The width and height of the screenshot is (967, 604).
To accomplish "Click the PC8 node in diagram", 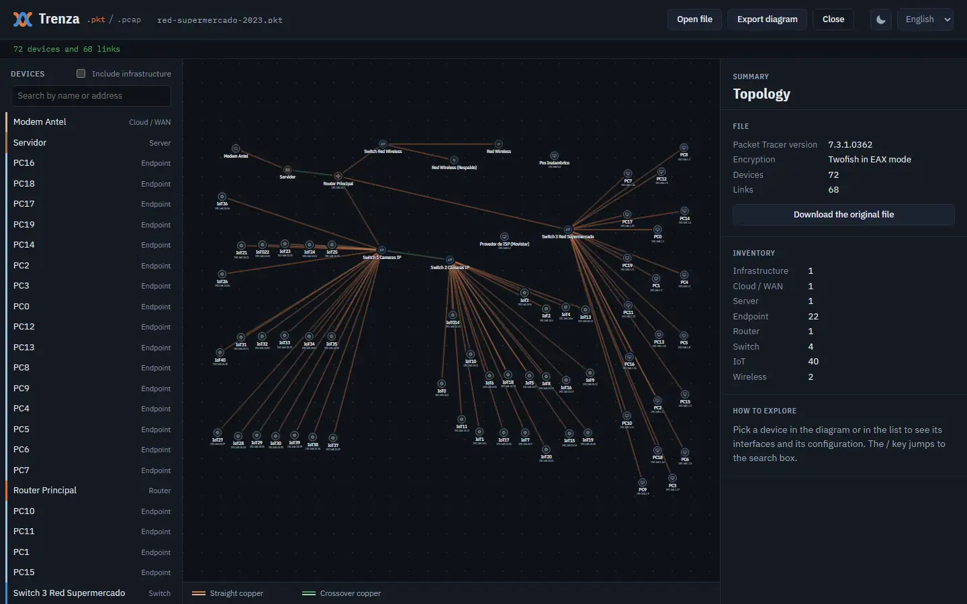I will tap(684, 148).
